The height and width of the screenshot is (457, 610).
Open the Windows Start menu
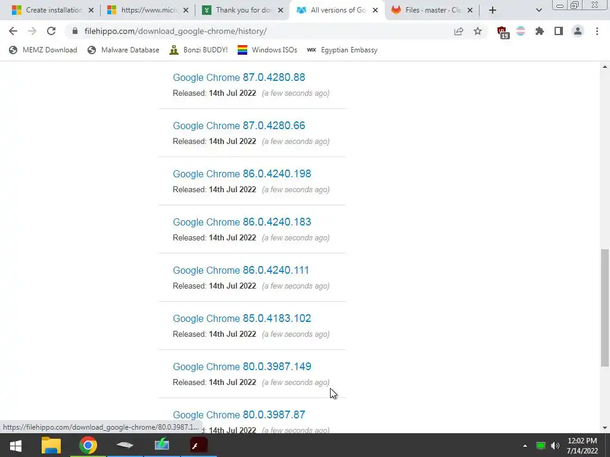coord(15,445)
